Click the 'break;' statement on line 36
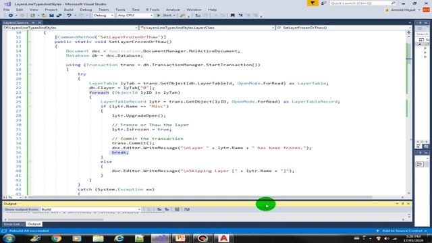Screen dimensions: 432x243 coord(120,153)
